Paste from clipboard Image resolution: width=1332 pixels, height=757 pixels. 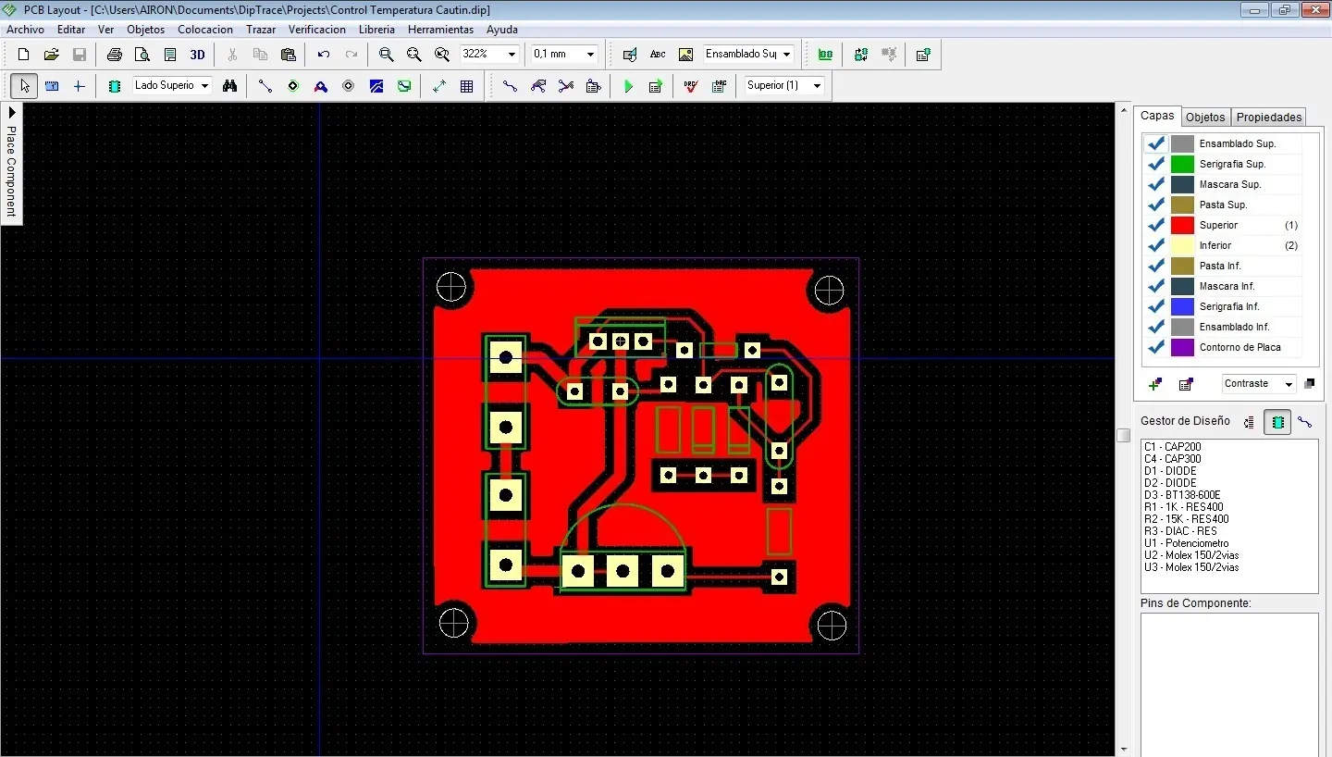(x=288, y=55)
